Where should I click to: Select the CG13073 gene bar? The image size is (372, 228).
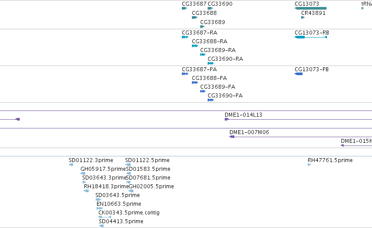tap(310, 9)
